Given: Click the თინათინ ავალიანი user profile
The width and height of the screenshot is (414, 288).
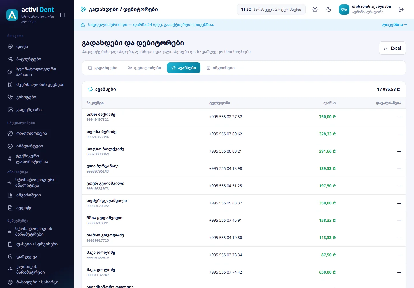Looking at the screenshot, I should 365,10.
